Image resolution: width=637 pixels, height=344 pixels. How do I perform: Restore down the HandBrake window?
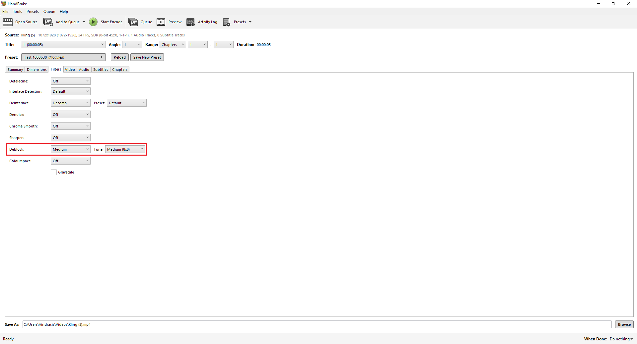pyautogui.click(x=613, y=4)
